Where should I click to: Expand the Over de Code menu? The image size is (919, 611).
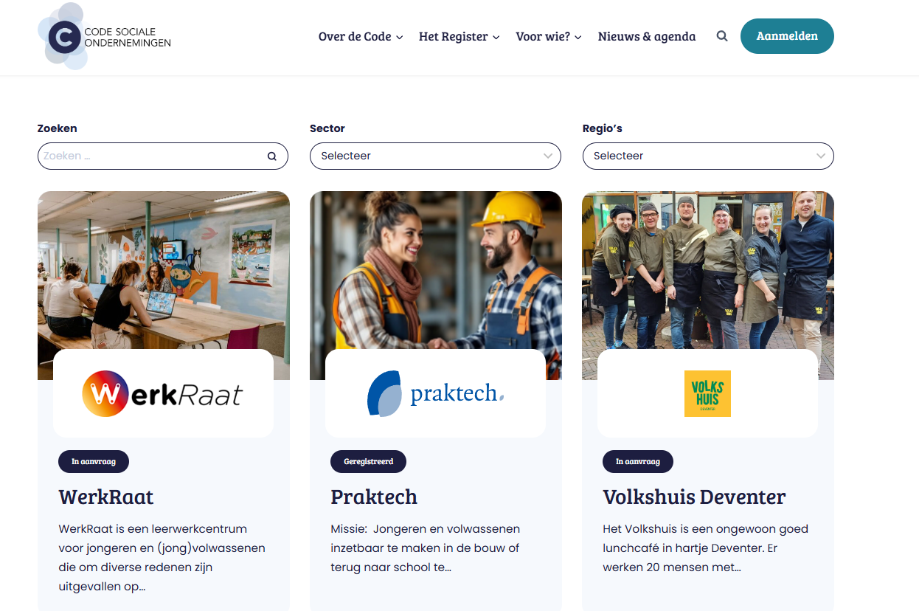pos(361,36)
